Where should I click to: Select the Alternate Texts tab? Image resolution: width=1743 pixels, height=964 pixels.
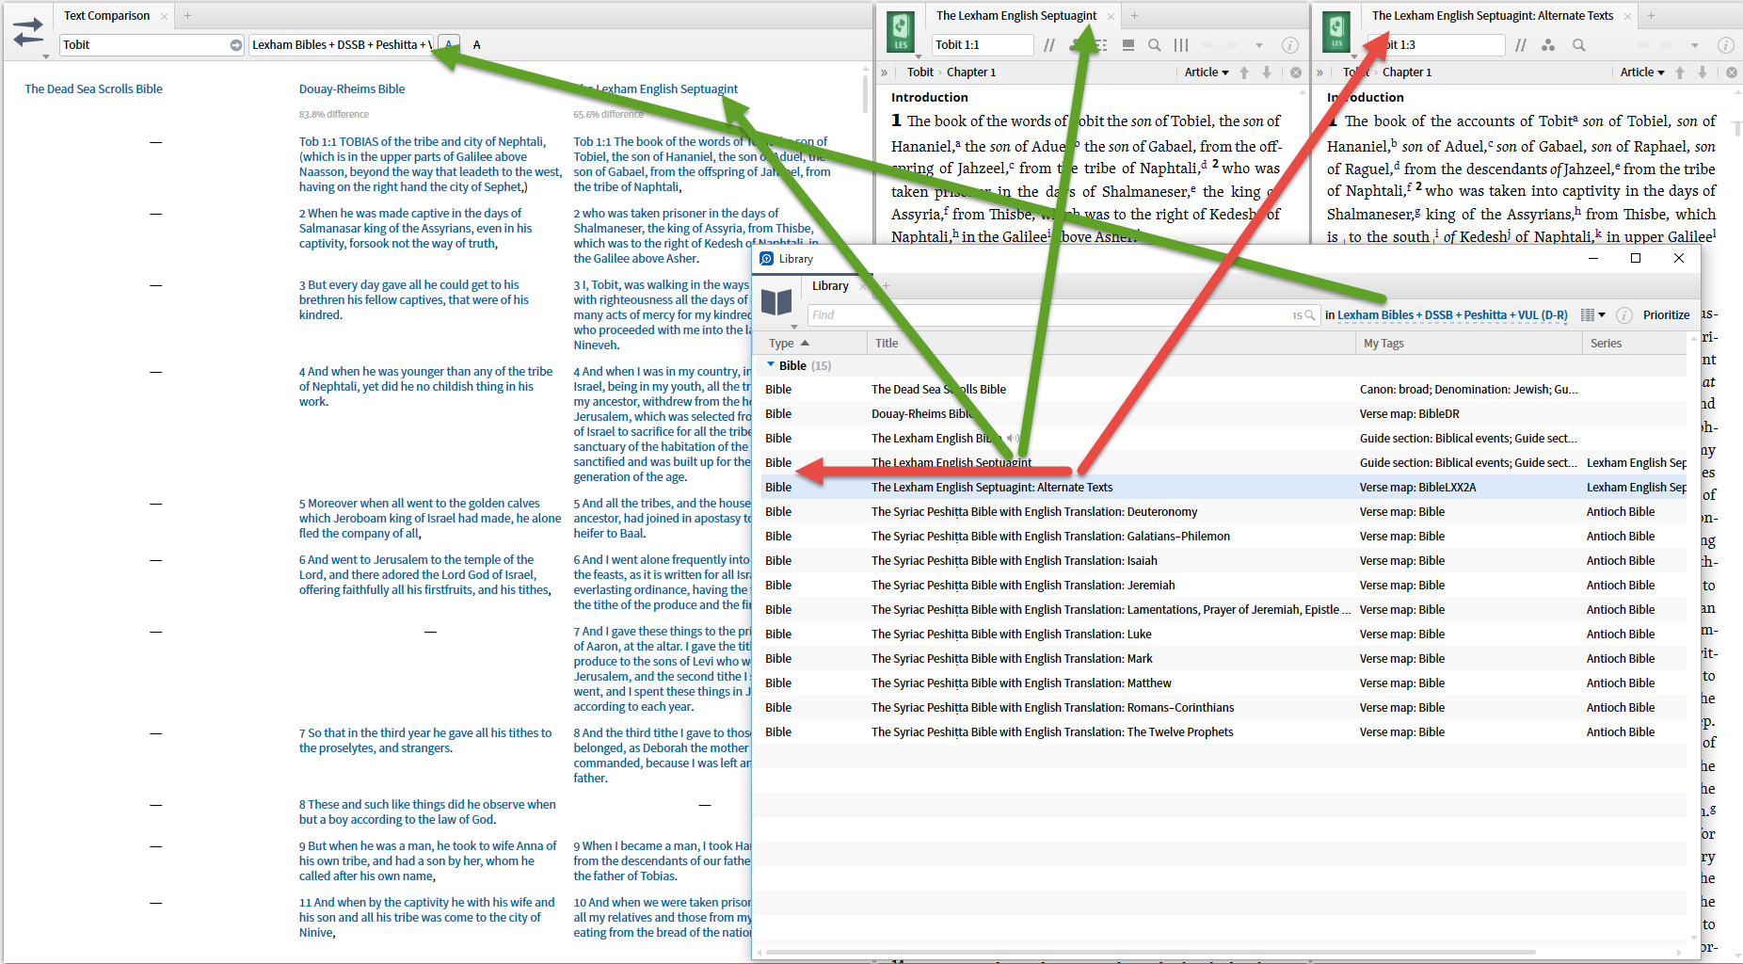[1493, 16]
